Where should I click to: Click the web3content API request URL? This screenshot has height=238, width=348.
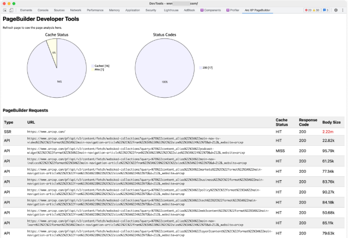(x=148, y=213)
